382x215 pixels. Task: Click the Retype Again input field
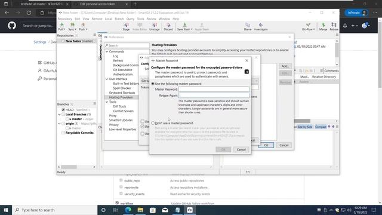(x=214, y=96)
